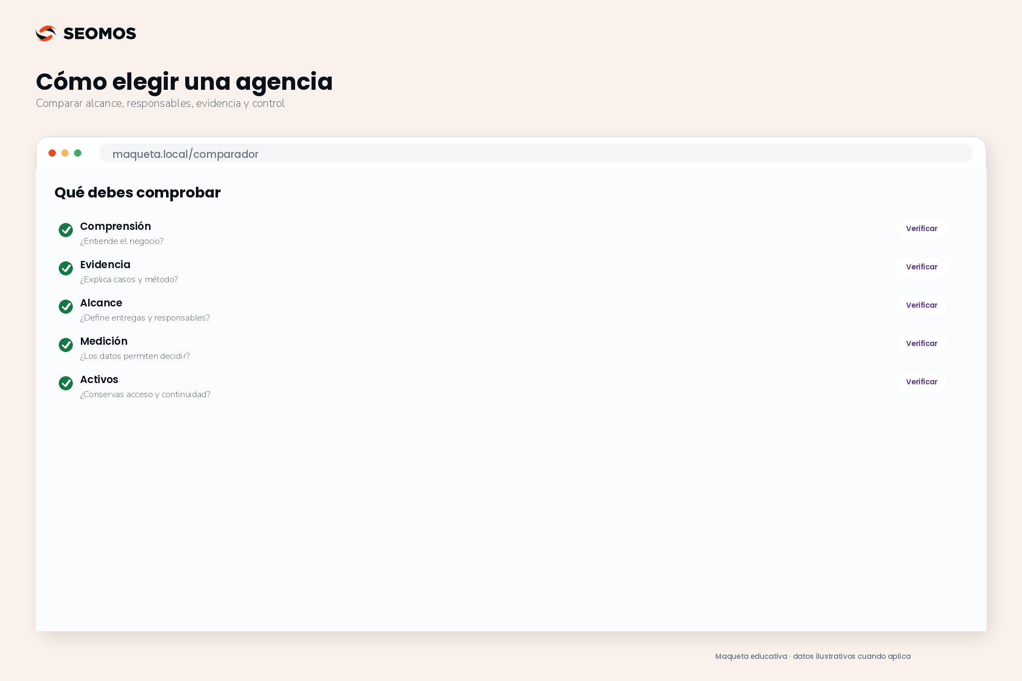Click the heading Qué debes comprobar
This screenshot has width=1022, height=681.
(x=138, y=192)
